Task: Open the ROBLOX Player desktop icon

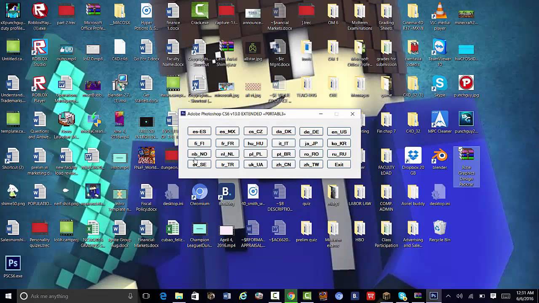Action: tap(40, 89)
